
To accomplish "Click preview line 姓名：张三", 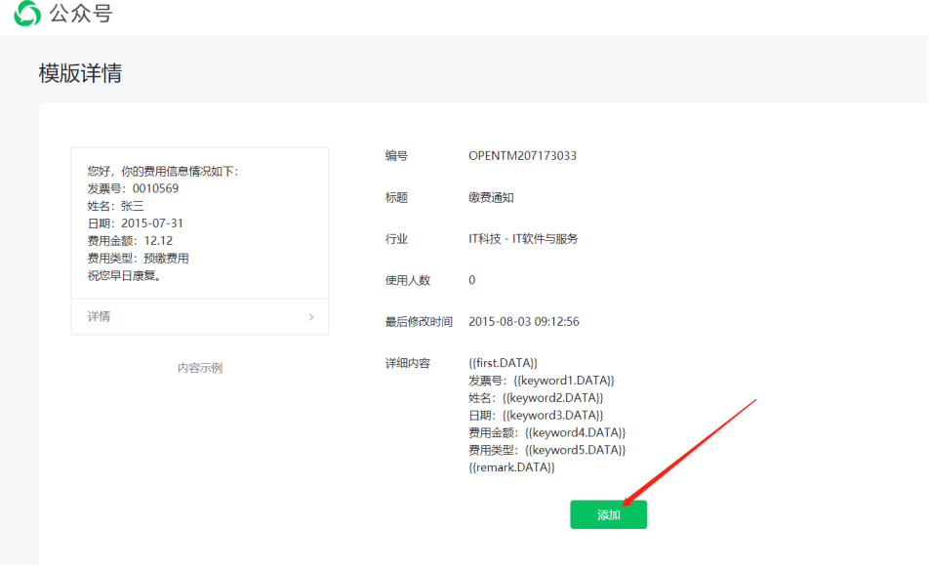I will 115,206.
